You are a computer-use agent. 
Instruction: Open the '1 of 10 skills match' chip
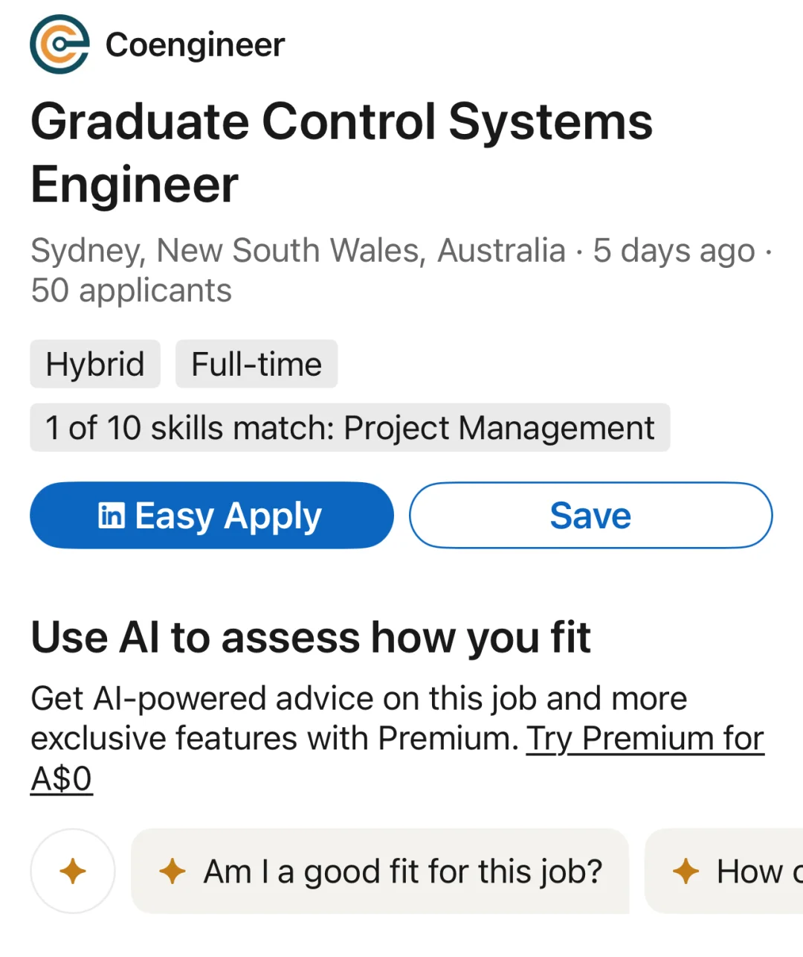[349, 428]
